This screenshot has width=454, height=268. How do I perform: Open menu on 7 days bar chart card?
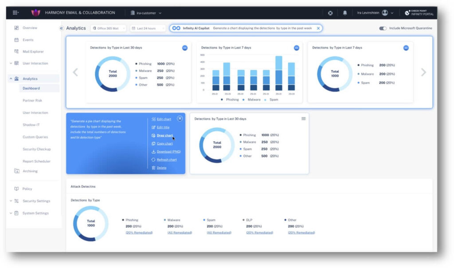coord(297,48)
